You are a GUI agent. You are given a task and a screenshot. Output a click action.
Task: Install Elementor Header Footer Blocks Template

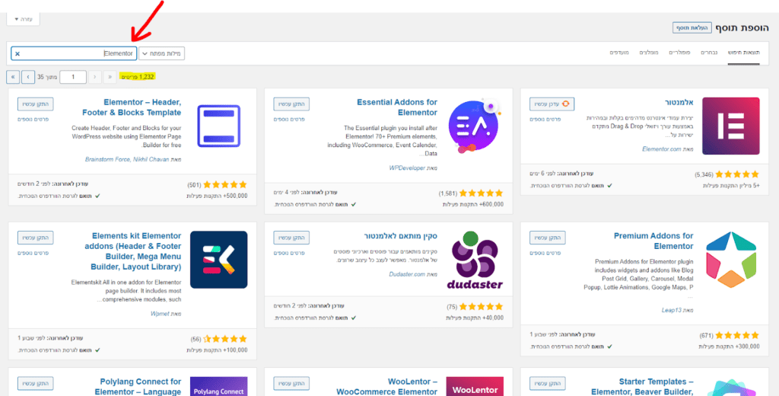(x=35, y=104)
